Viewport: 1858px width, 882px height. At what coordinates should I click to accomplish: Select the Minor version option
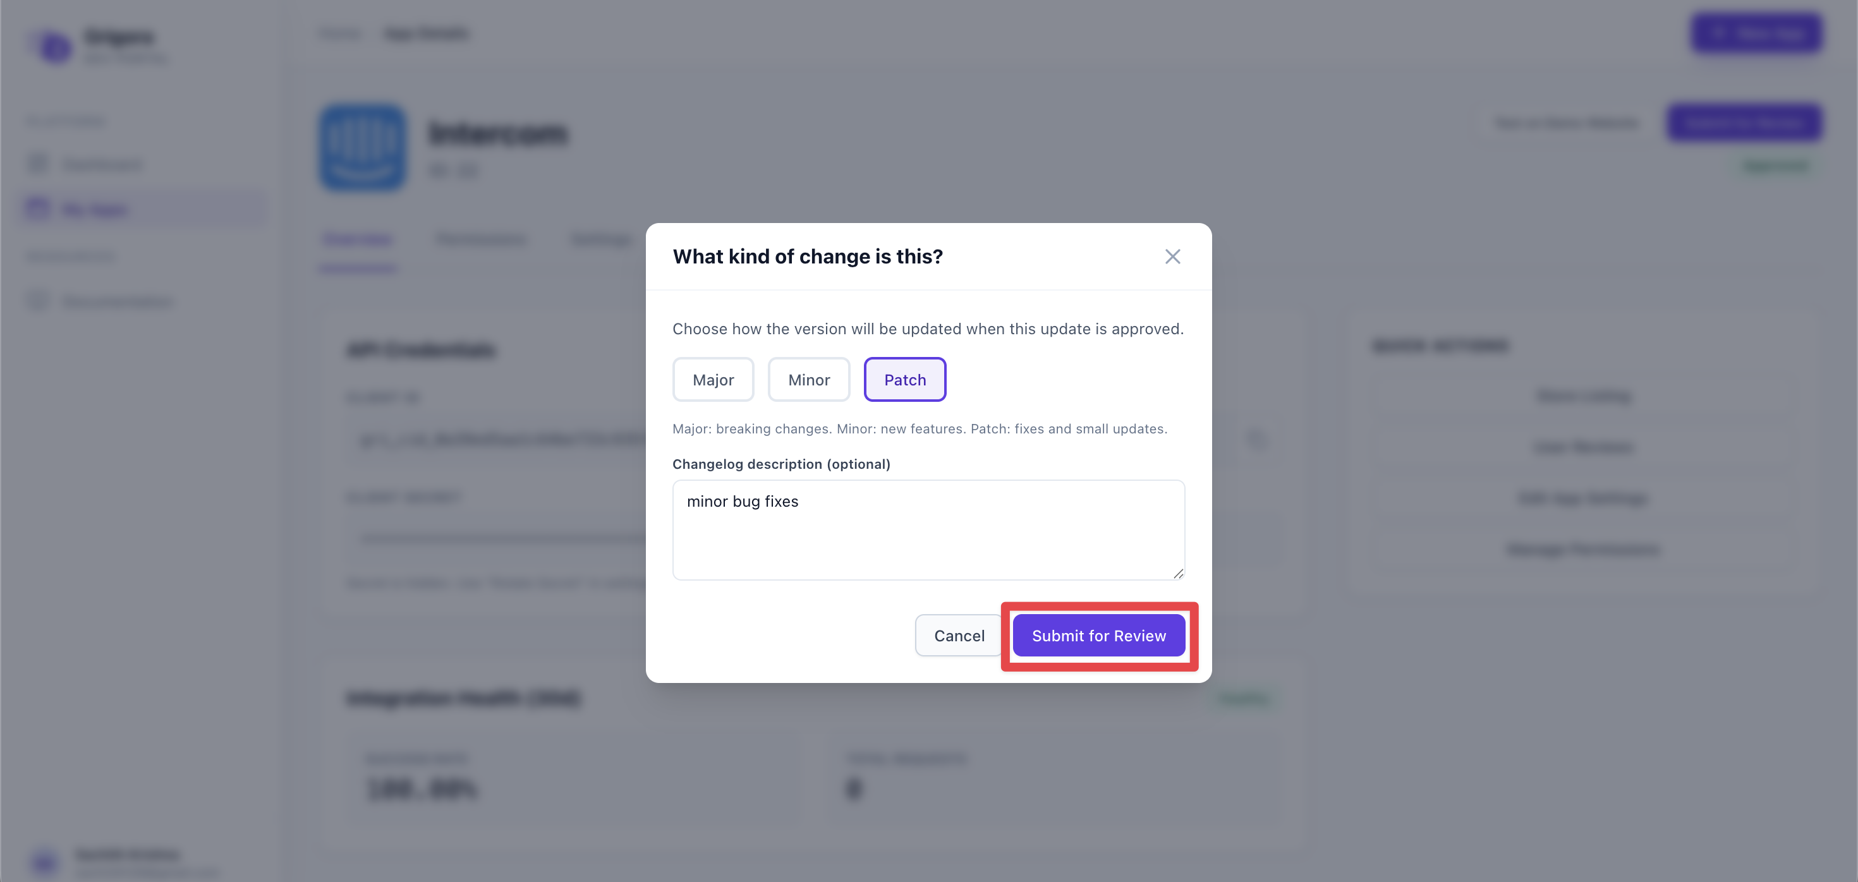coord(808,379)
